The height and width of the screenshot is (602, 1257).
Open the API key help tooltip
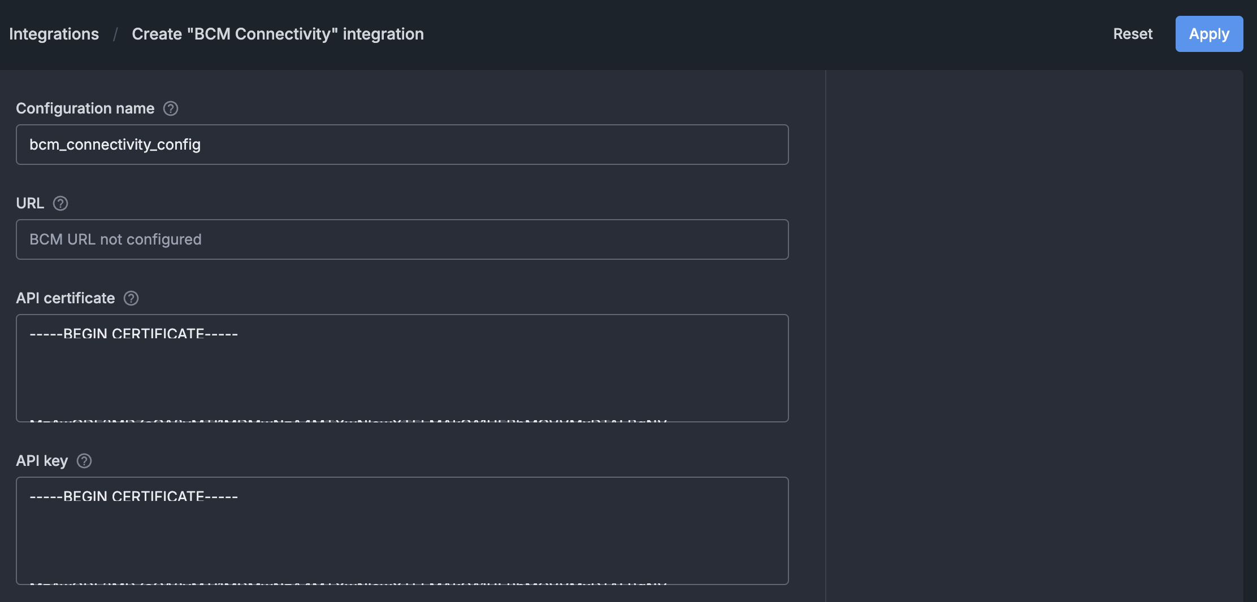84,461
